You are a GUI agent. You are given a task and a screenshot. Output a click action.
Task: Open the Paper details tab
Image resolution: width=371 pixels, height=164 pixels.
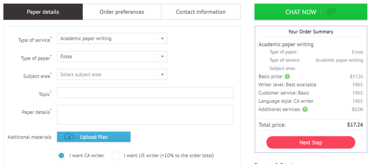coord(43,12)
